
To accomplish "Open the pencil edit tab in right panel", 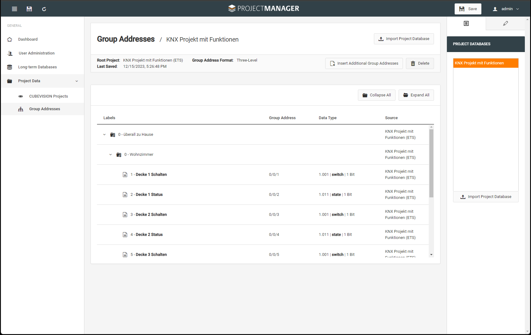I will click(505, 23).
